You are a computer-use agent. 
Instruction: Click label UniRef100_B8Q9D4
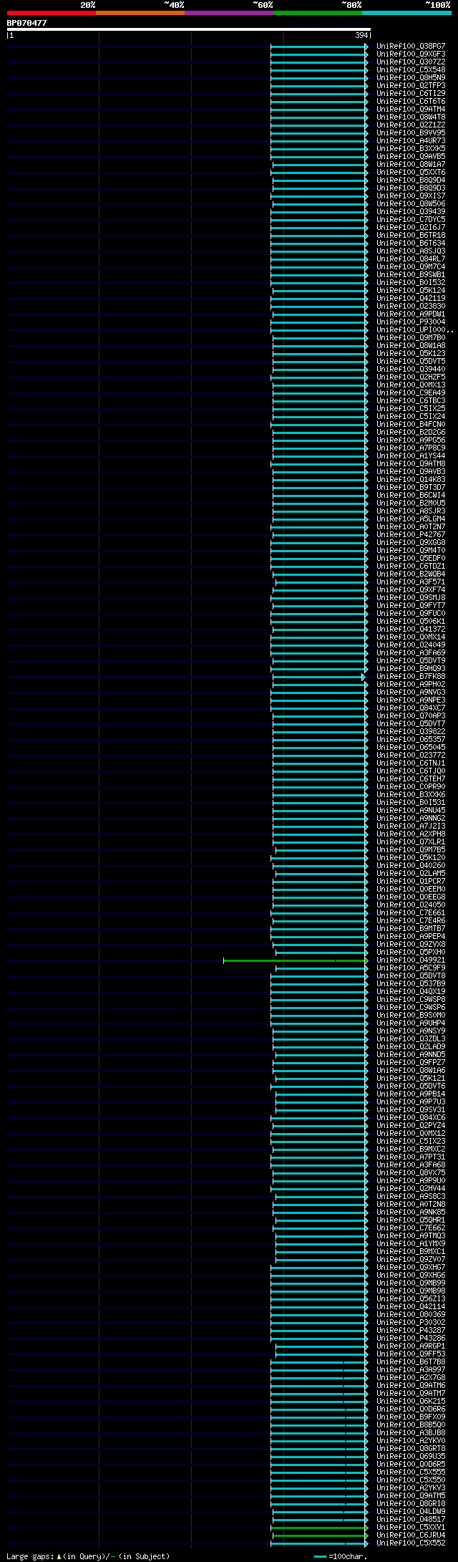(411, 180)
